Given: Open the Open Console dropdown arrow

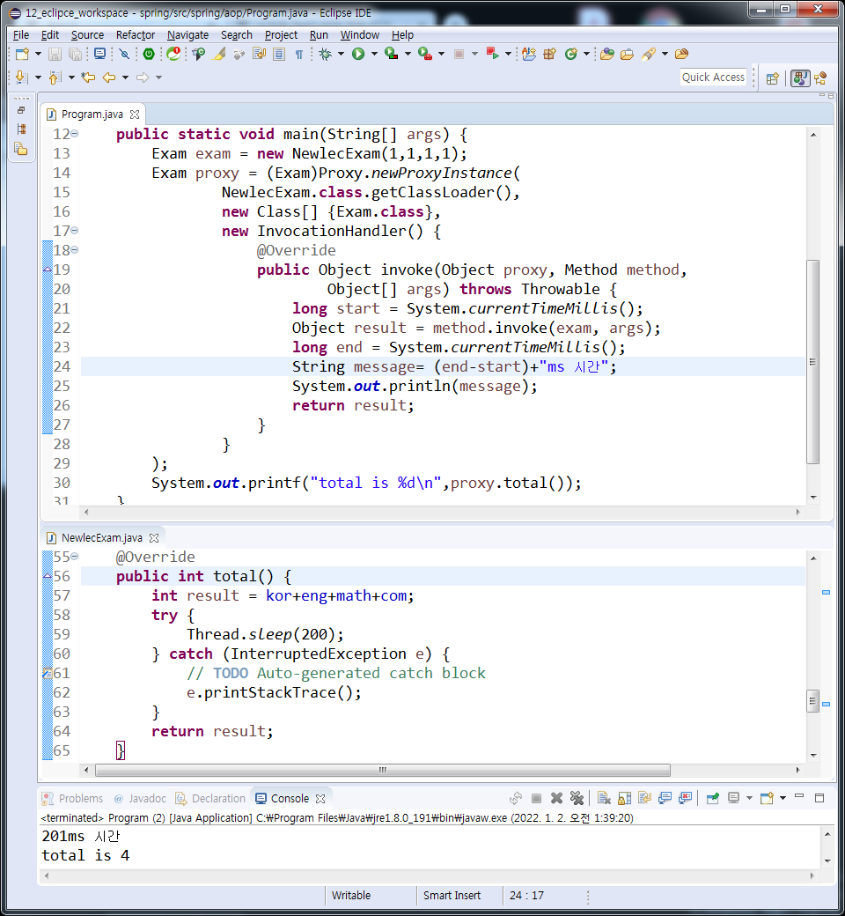Looking at the screenshot, I should [783, 798].
